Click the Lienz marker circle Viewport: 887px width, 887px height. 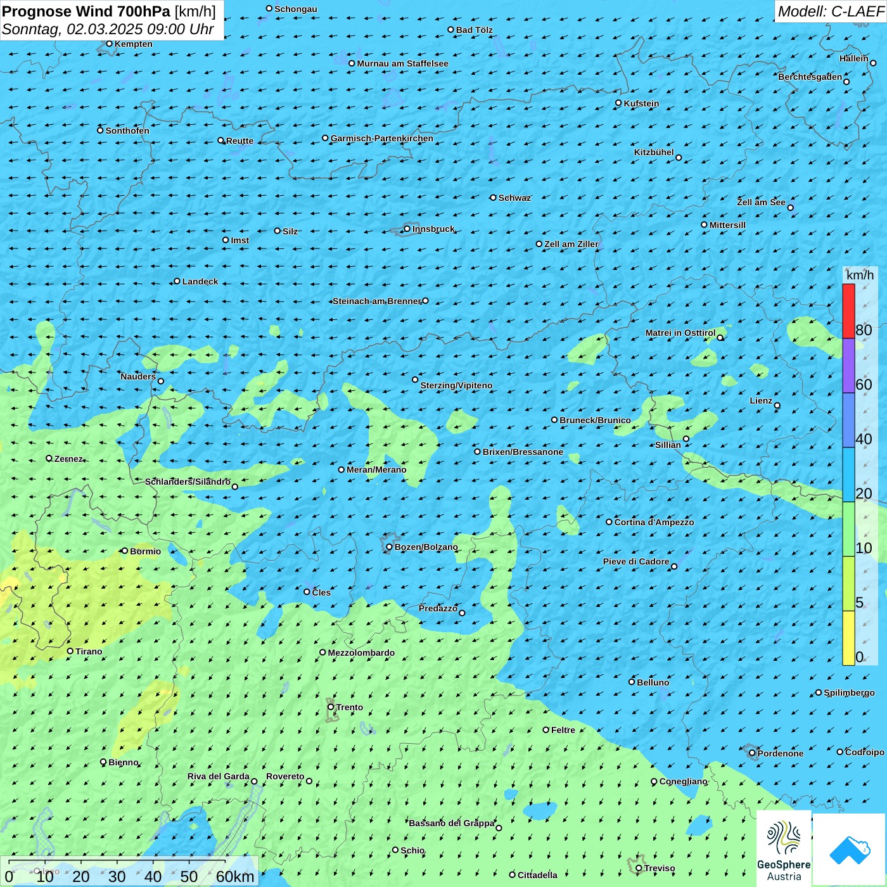(x=777, y=405)
